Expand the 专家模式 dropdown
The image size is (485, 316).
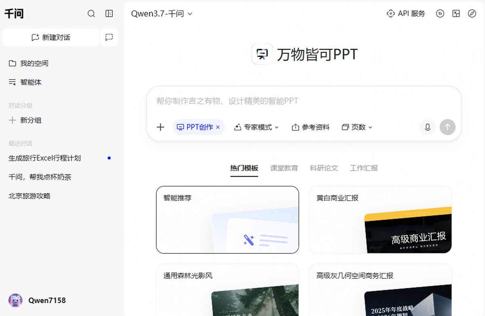257,127
